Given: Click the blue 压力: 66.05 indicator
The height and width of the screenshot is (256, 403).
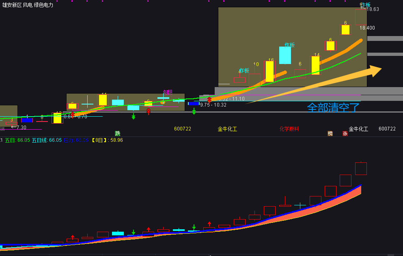Looking at the screenshot, I should click(76, 140).
